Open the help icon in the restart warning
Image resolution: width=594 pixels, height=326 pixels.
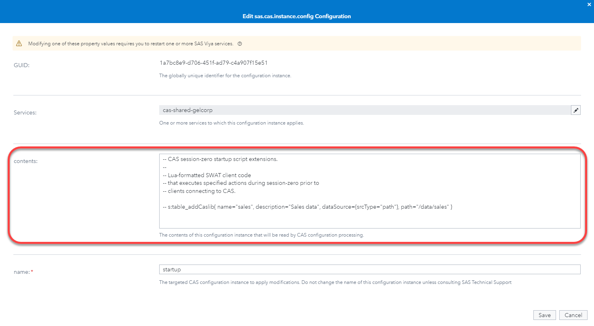[240, 44]
